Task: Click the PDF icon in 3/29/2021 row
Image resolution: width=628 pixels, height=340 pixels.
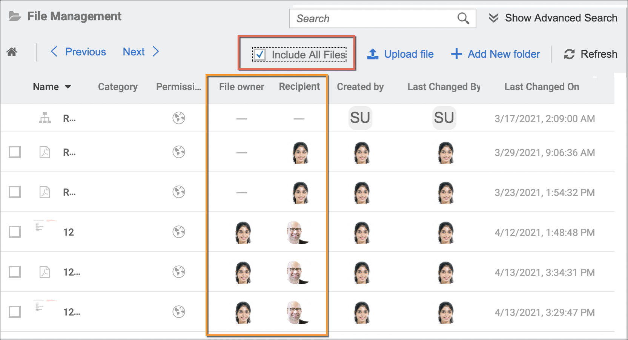Action: click(45, 152)
